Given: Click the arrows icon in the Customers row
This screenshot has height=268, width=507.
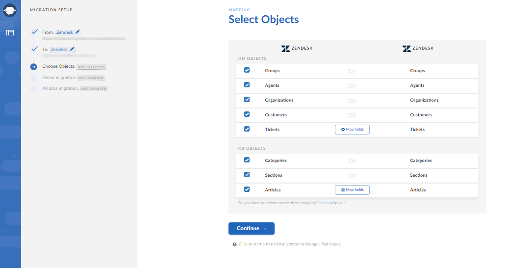Looking at the screenshot, I should tap(352, 115).
